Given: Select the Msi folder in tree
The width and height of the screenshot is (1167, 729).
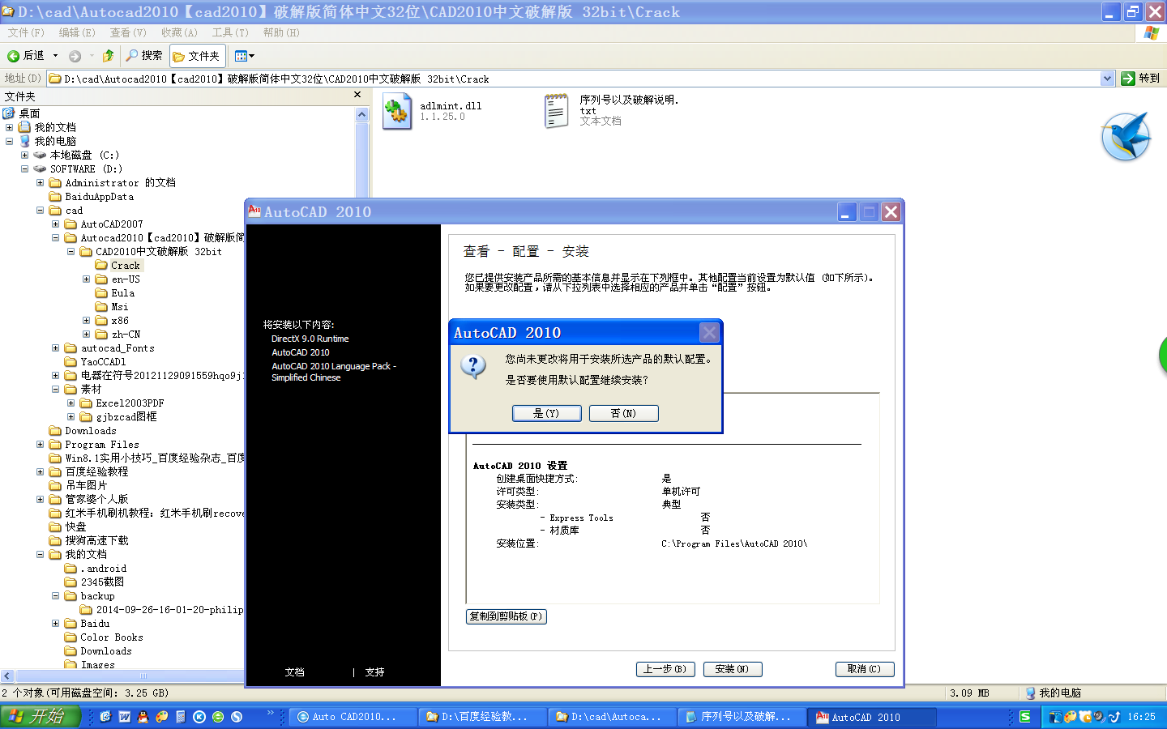Looking at the screenshot, I should click(x=119, y=306).
